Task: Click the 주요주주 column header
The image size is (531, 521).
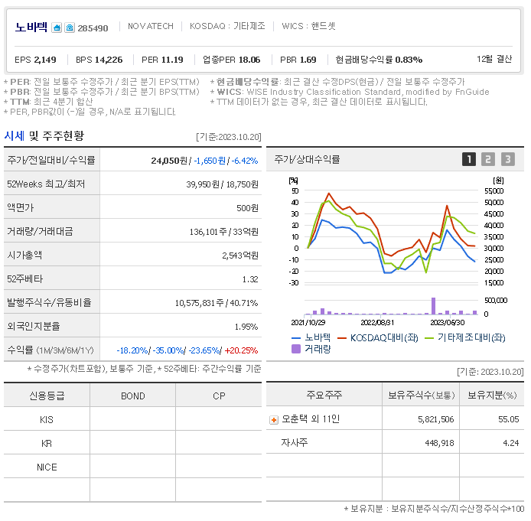Action: pos(324,395)
